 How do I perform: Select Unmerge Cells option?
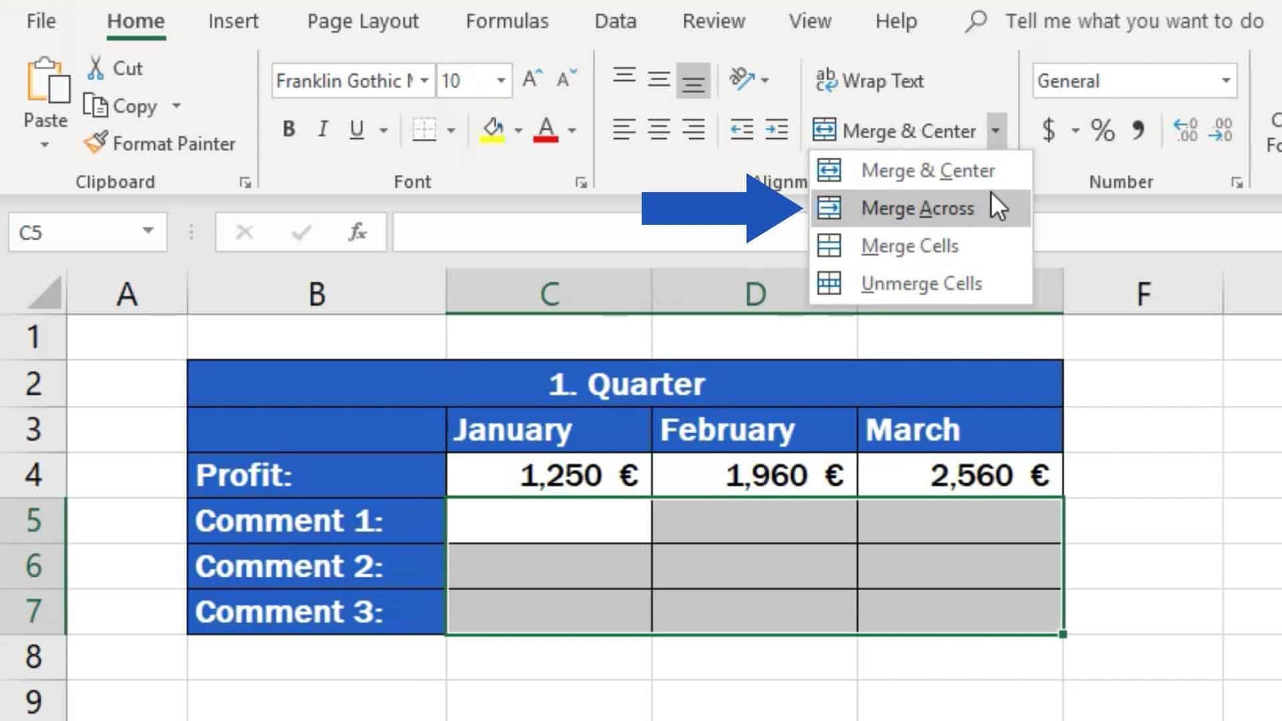pyautogui.click(x=921, y=284)
